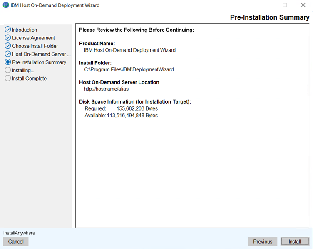The image size is (313, 249).
Task: Click the checkmark icon beside Host On-Demand Server
Action: click(7, 54)
